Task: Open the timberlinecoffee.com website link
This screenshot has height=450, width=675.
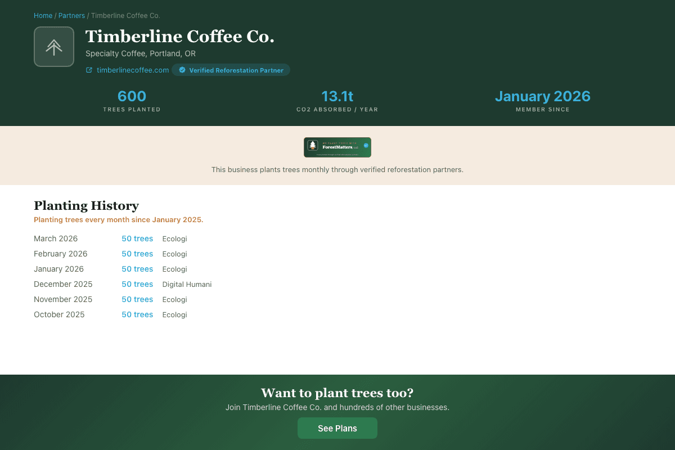Action: [132, 70]
